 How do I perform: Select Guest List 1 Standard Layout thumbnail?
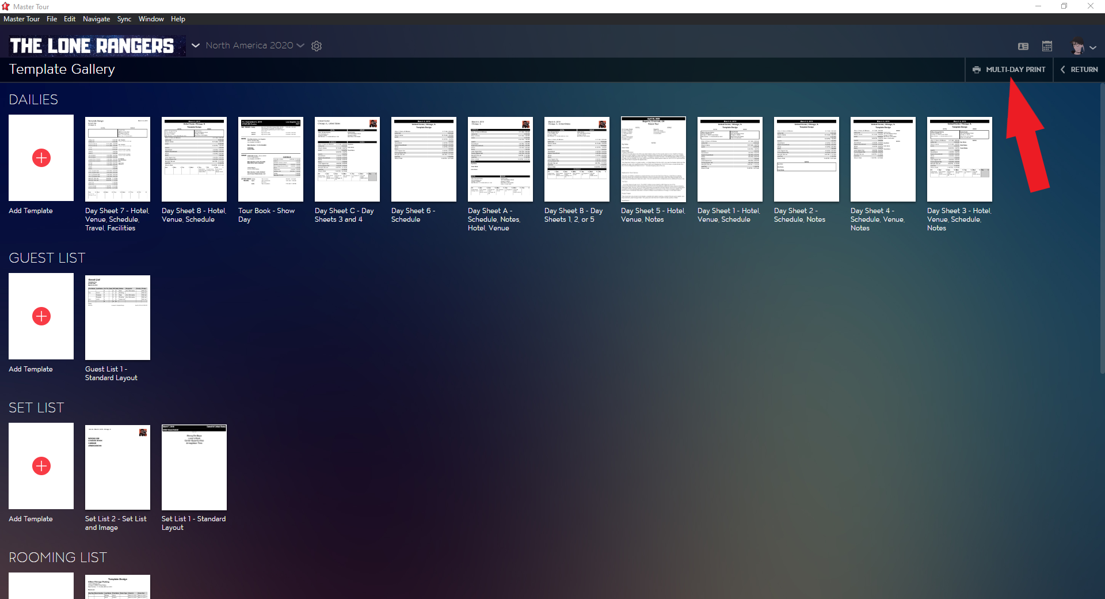[x=117, y=317]
